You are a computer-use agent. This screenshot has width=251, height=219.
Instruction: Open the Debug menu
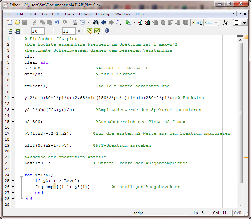pyautogui.click(x=85, y=14)
